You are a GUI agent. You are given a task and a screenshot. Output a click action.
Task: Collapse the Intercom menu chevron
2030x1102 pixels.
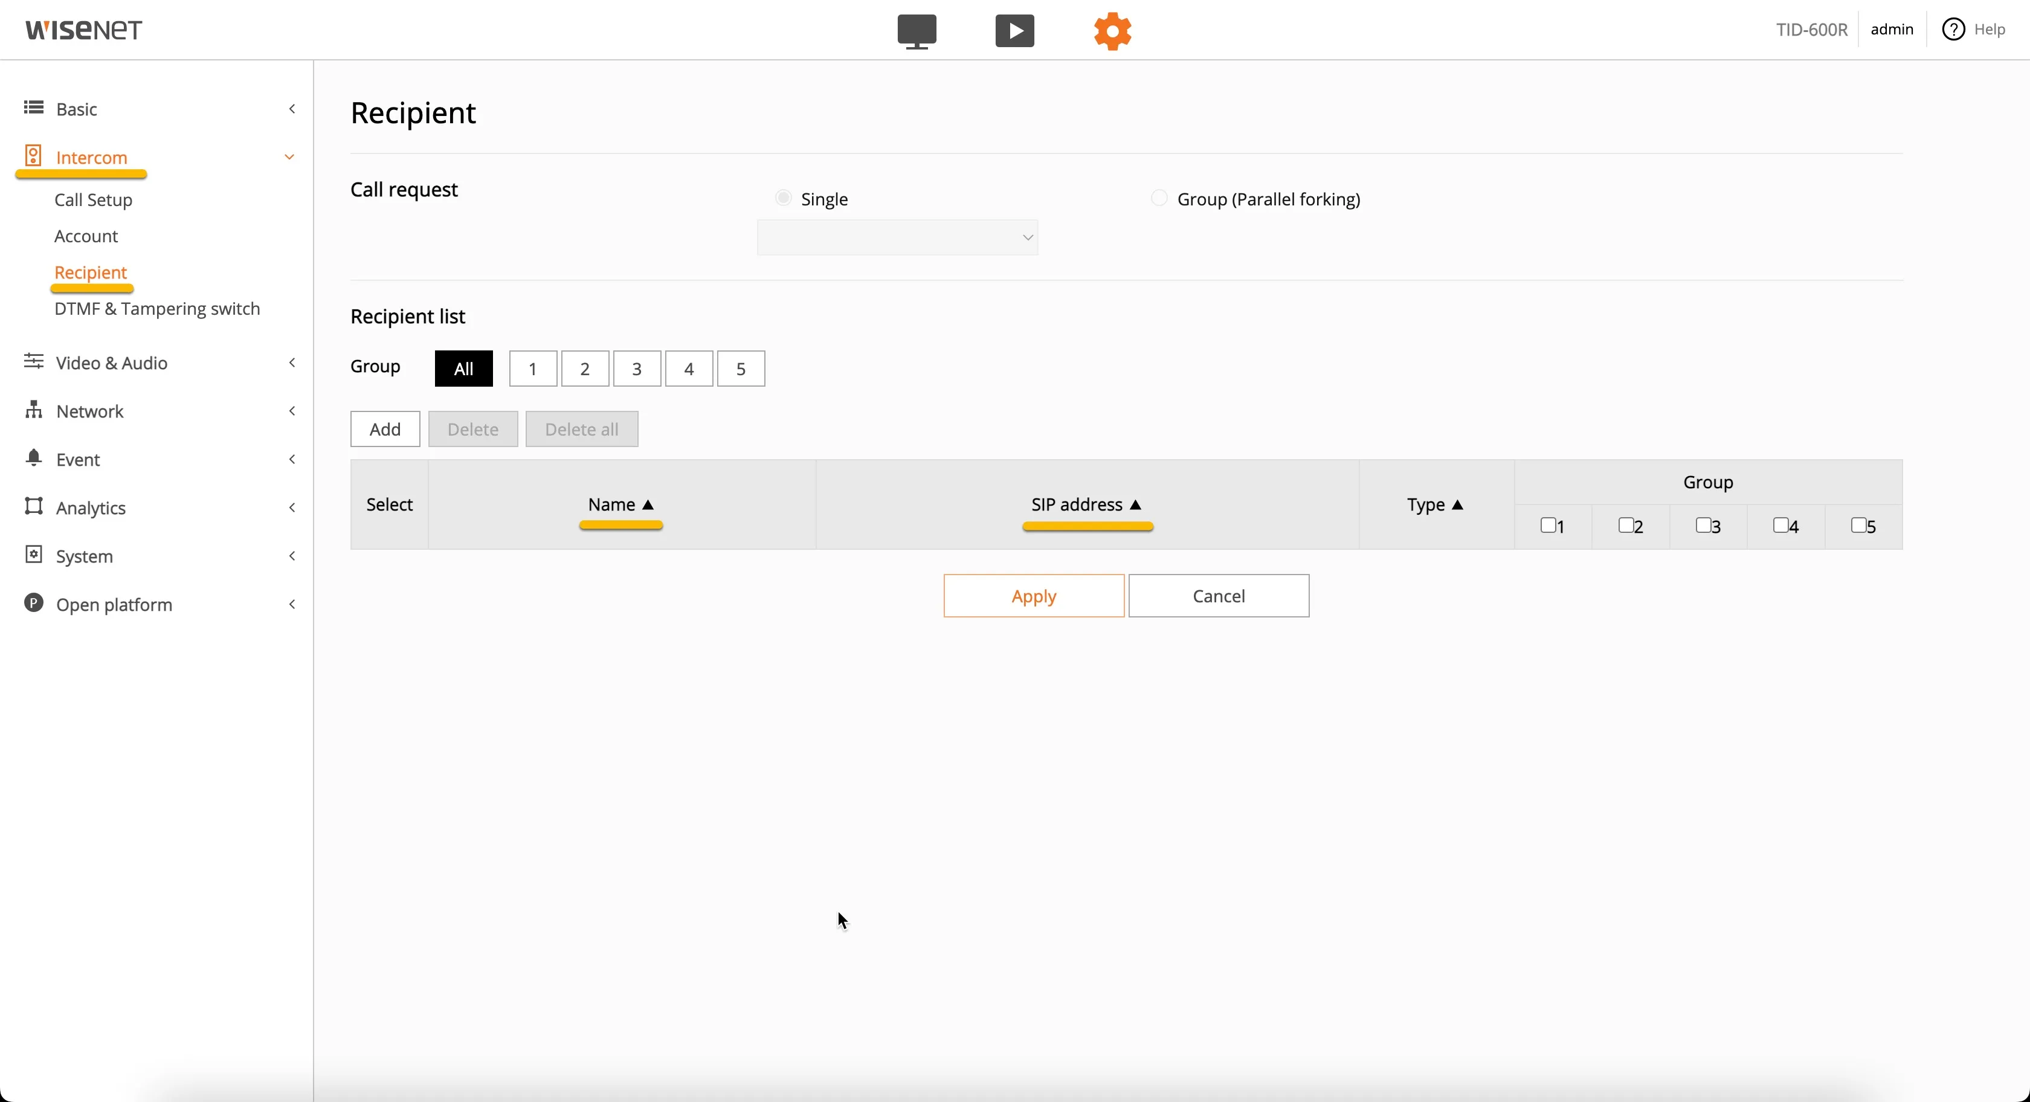(290, 157)
